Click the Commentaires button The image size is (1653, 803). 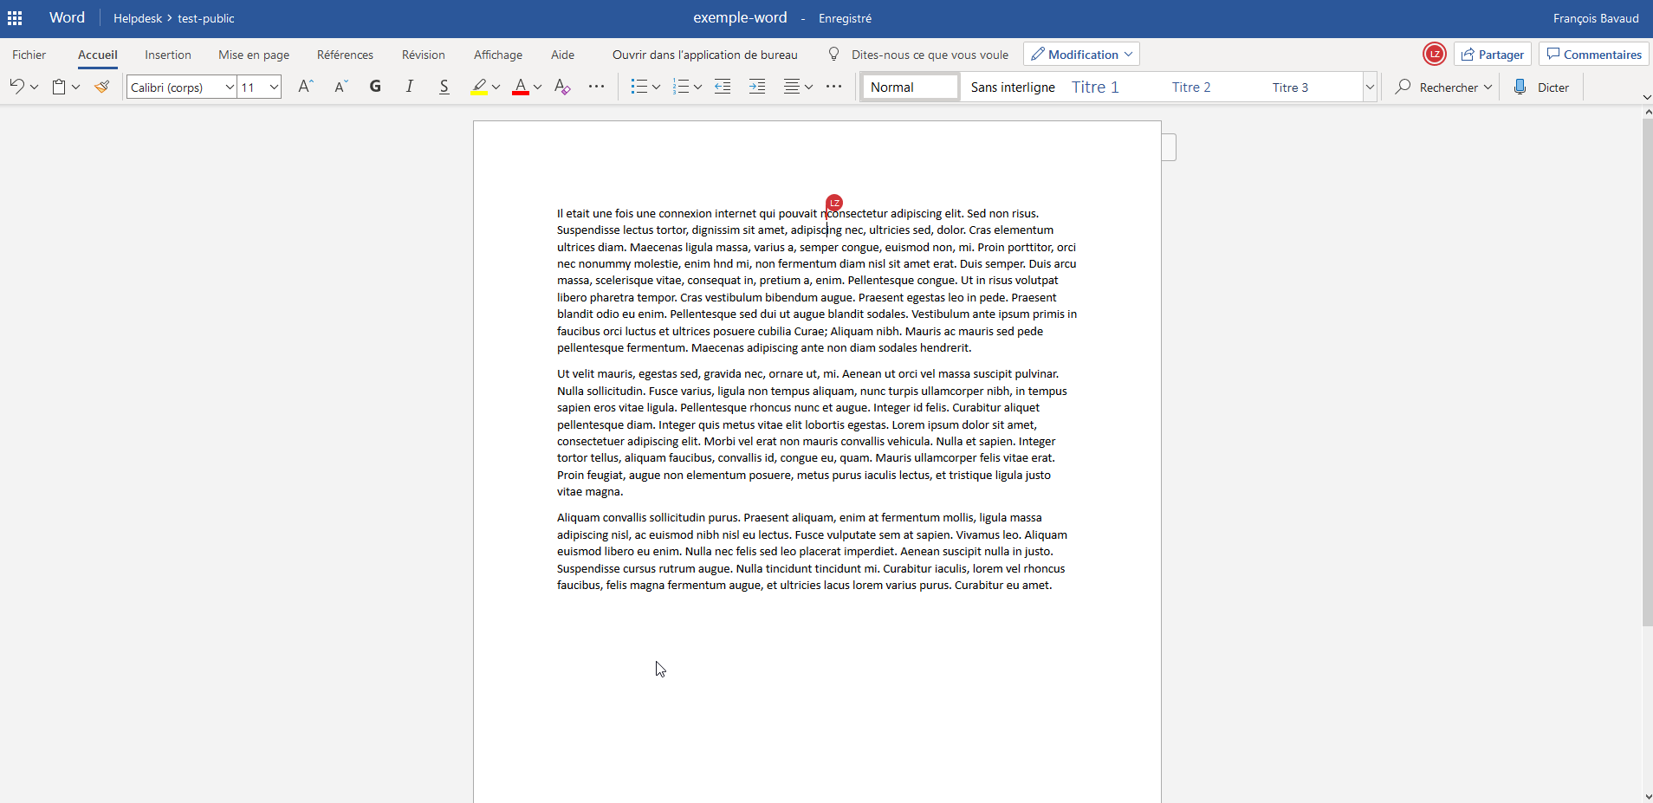(x=1593, y=55)
